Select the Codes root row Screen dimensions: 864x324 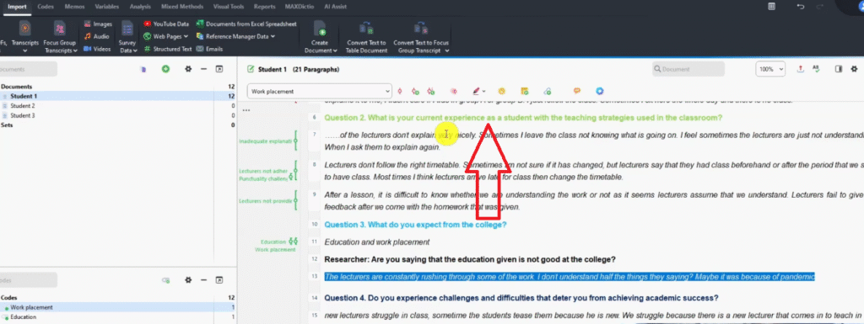pyautogui.click(x=118, y=298)
